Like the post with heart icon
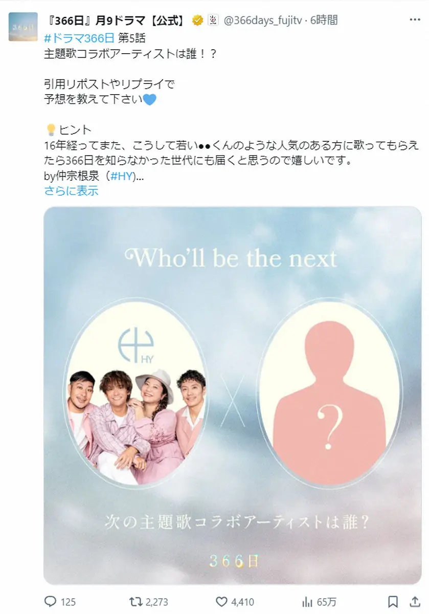Viewport: 429px width, 614px height. click(221, 602)
